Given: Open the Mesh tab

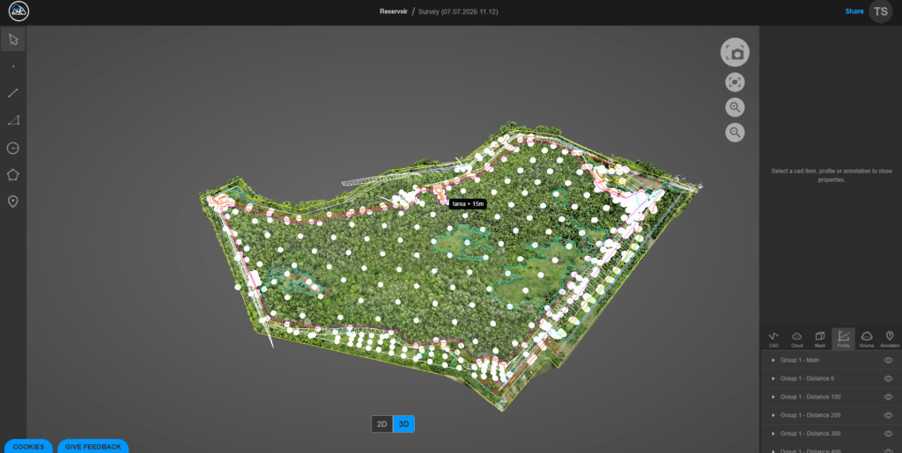Looking at the screenshot, I should (820, 340).
